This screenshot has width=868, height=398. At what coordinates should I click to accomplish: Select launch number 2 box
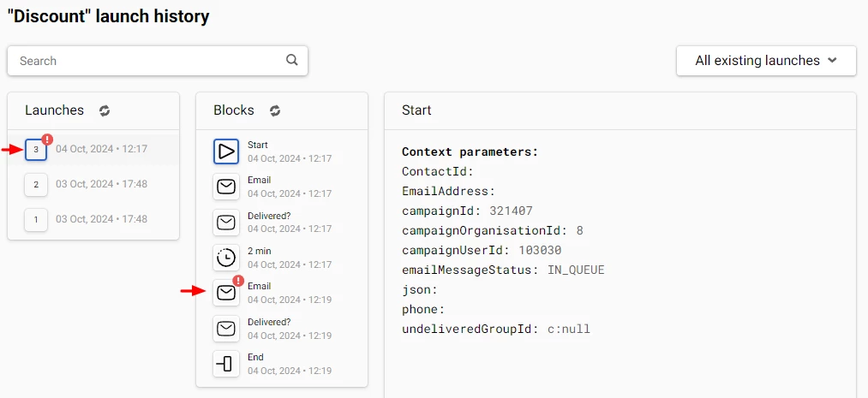36,184
